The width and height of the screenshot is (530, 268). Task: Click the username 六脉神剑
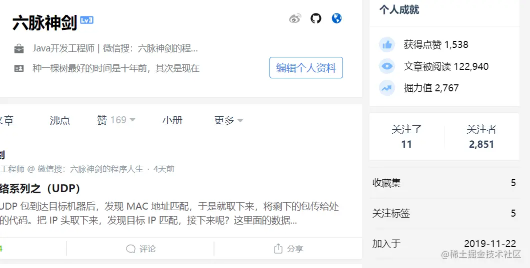[45, 23]
